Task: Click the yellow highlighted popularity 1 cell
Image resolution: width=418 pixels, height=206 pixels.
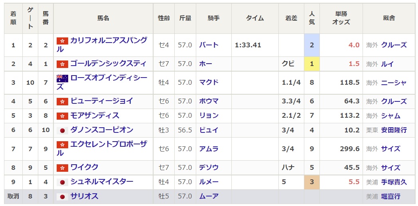Action: point(312,64)
